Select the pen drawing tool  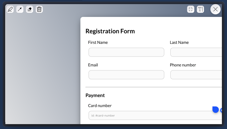click(x=10, y=9)
